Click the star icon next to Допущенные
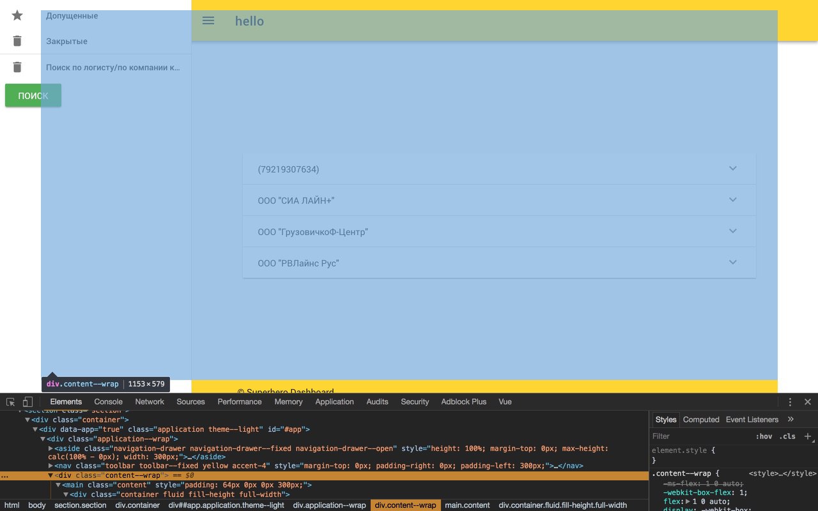This screenshot has width=818, height=511. coord(17,15)
